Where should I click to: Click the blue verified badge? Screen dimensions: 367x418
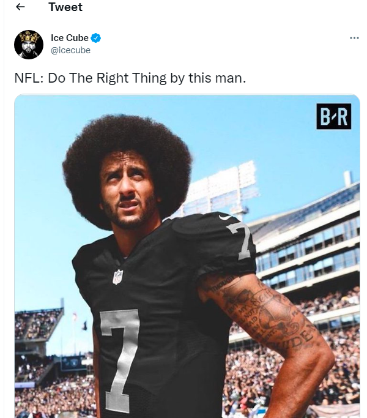95,38
